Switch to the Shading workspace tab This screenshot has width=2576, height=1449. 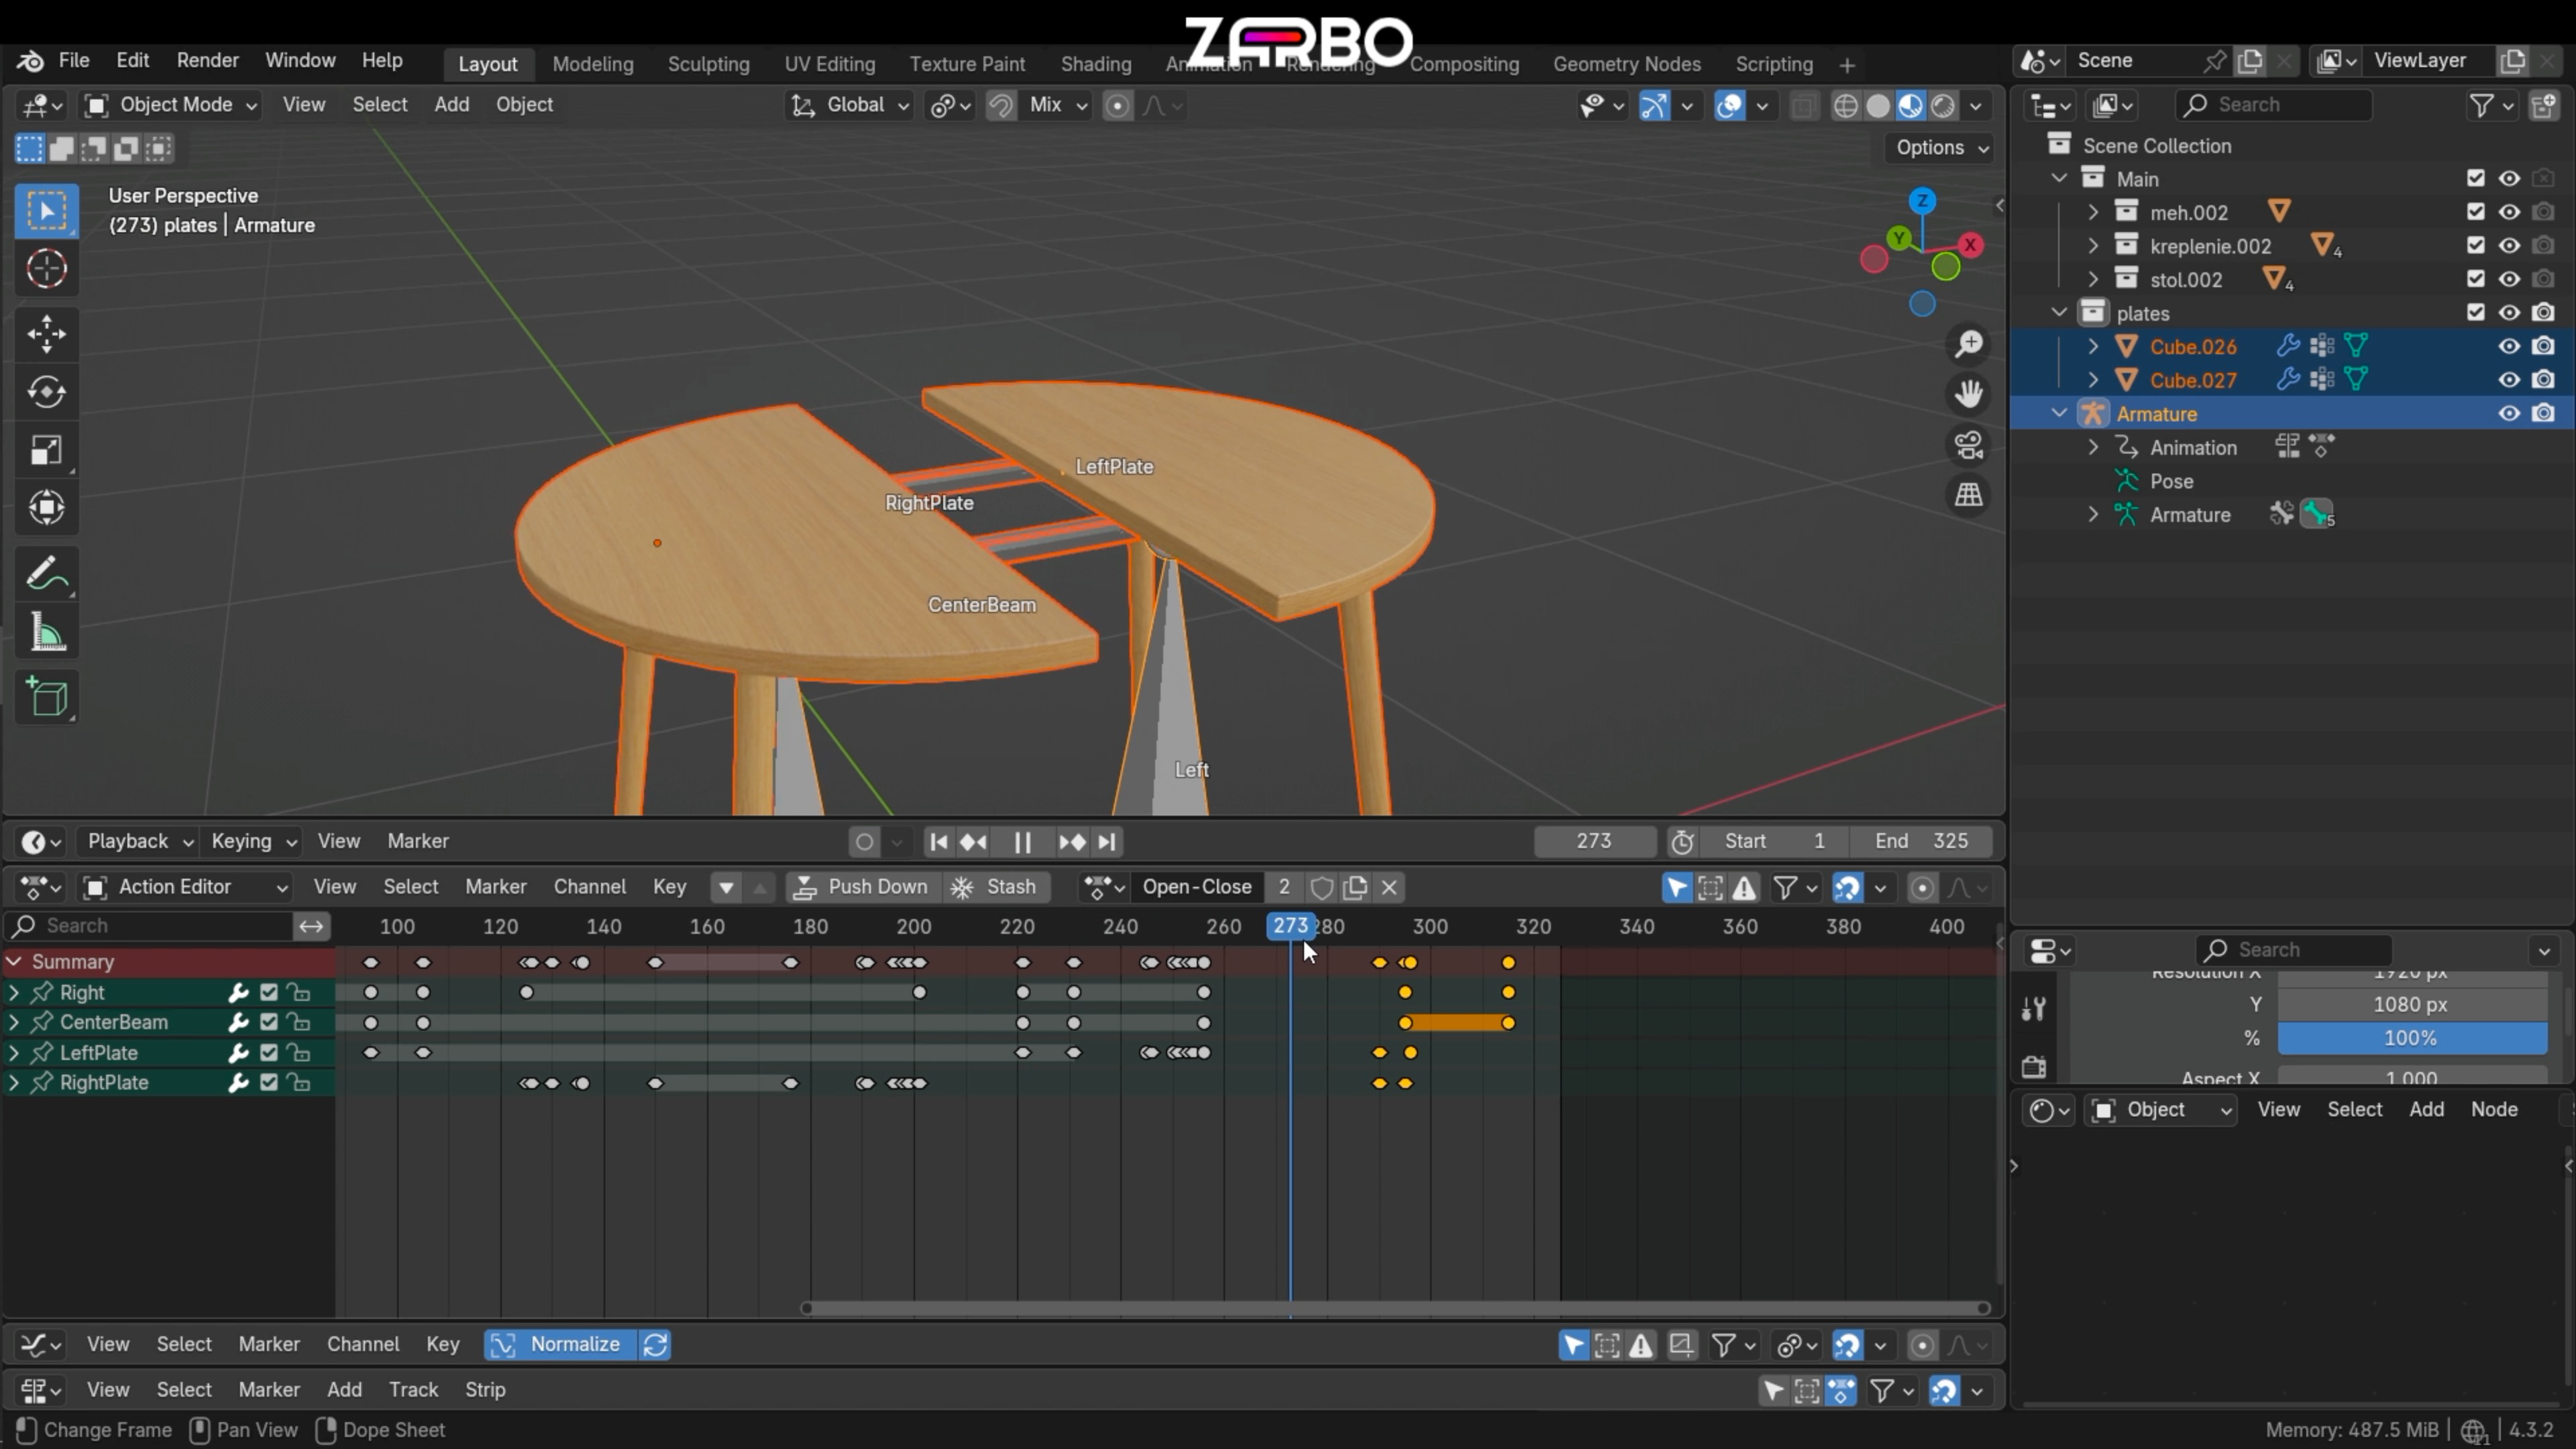(x=1095, y=64)
